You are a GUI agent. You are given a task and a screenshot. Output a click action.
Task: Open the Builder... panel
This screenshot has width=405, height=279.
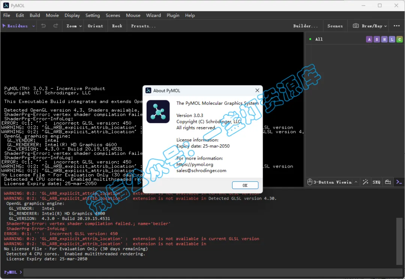[x=305, y=26]
